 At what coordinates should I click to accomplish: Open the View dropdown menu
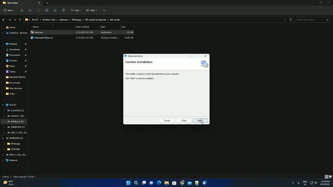tap(92, 10)
